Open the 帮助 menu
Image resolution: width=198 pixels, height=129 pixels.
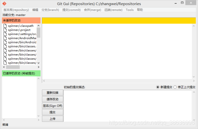pos(140,10)
